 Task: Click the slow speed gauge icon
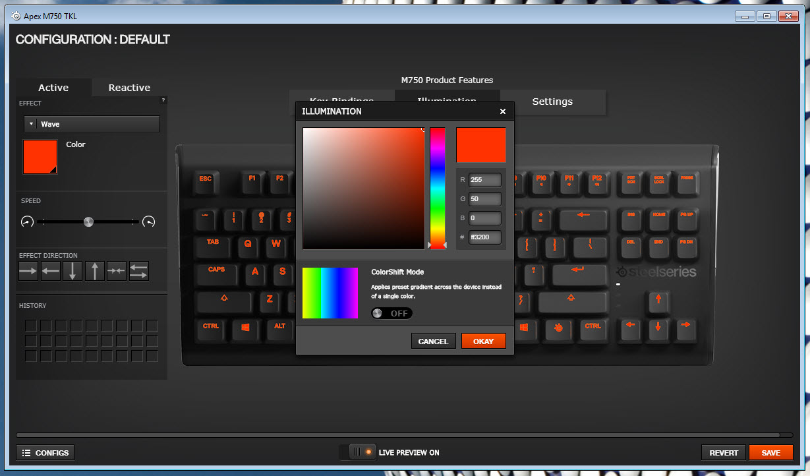27,222
